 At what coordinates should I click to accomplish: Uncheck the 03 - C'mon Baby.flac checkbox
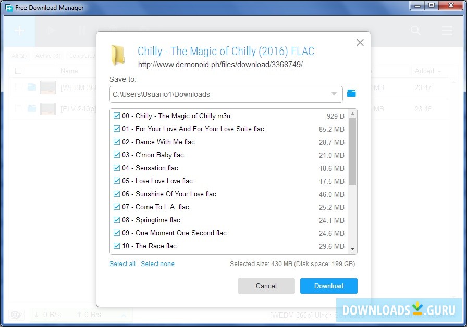click(x=117, y=155)
